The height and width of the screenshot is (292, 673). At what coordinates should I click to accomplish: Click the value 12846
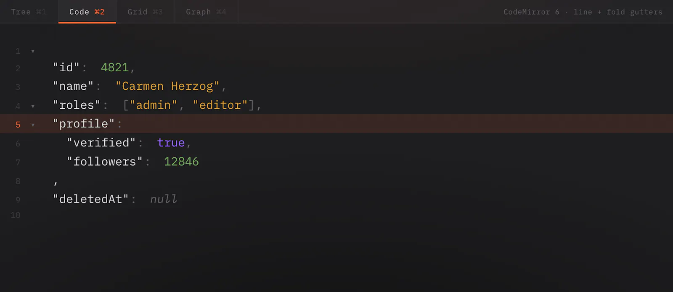coord(181,162)
